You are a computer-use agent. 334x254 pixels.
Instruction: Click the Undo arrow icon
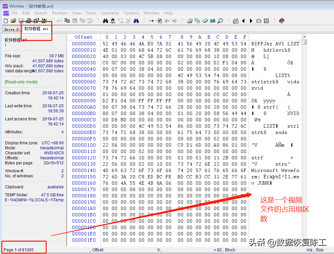click(x=59, y=21)
